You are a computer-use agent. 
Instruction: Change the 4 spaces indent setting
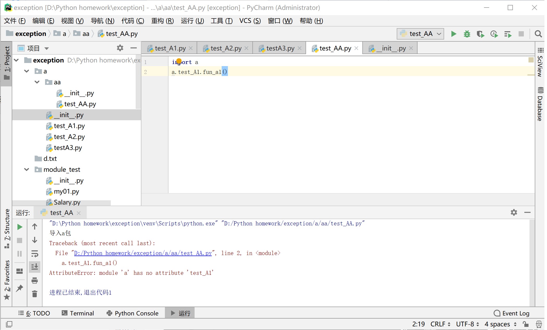click(501, 324)
